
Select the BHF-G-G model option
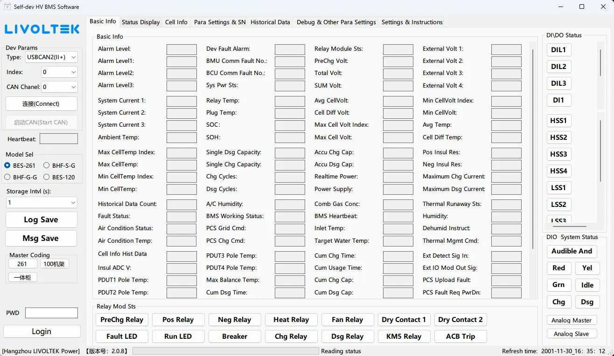pyautogui.click(x=21, y=177)
